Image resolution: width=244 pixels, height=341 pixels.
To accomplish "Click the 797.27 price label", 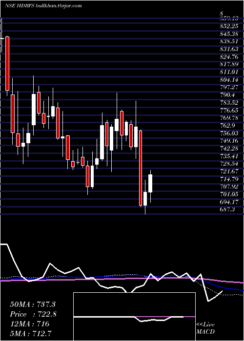I will pos(229,87).
